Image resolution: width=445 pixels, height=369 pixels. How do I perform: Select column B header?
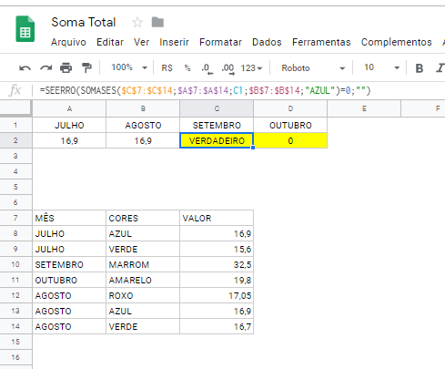[143, 108]
